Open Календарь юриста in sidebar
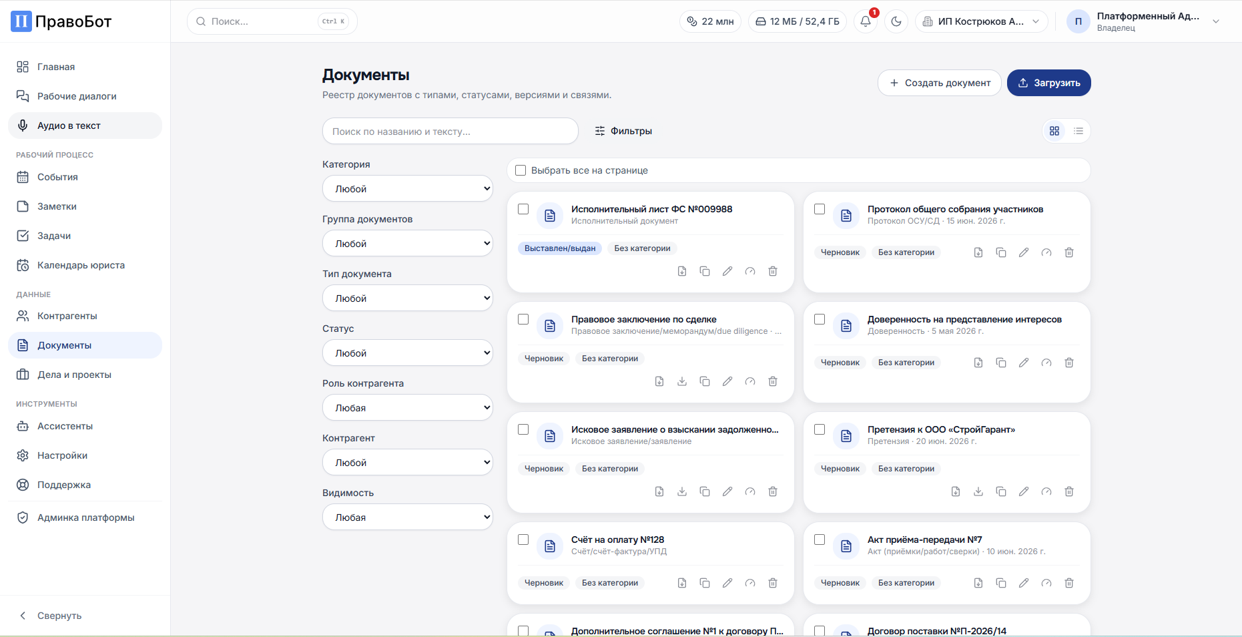 point(85,265)
